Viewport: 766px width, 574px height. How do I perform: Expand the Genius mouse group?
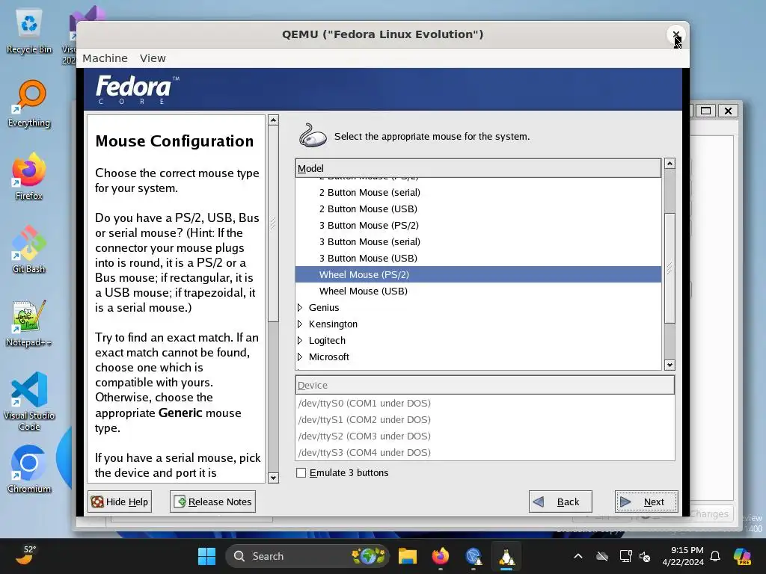coord(300,307)
